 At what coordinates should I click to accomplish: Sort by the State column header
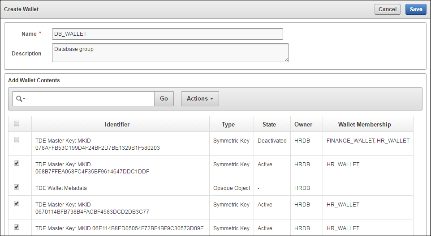click(269, 124)
